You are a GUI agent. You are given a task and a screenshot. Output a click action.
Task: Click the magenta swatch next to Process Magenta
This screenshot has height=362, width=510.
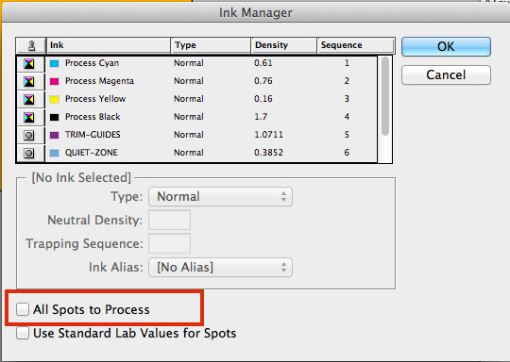(55, 81)
